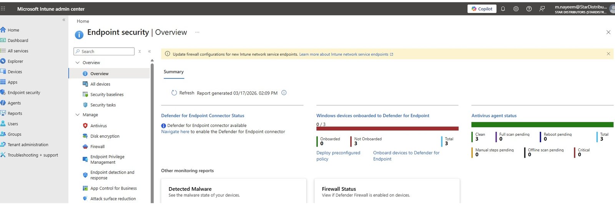The image size is (615, 206).
Task: Collapse the Overview section chevron
Action: click(77, 63)
